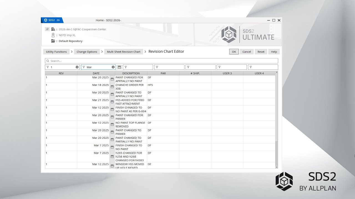Open calendar for h265 CHANGED FOR h258 row
355x199 pixels.
pos(112,156)
